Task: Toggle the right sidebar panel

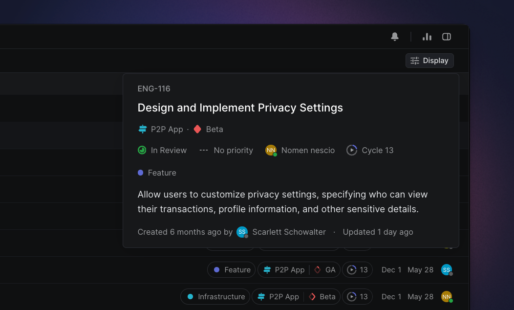Action: coord(446,37)
